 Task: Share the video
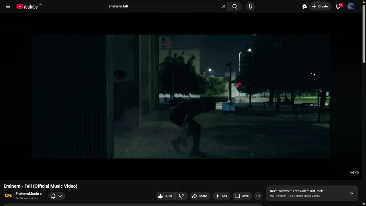point(200,196)
